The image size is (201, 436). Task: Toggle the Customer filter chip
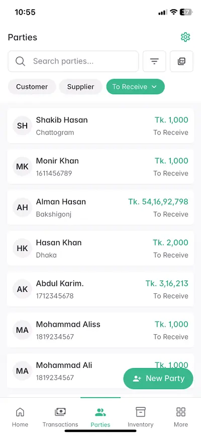point(32,87)
